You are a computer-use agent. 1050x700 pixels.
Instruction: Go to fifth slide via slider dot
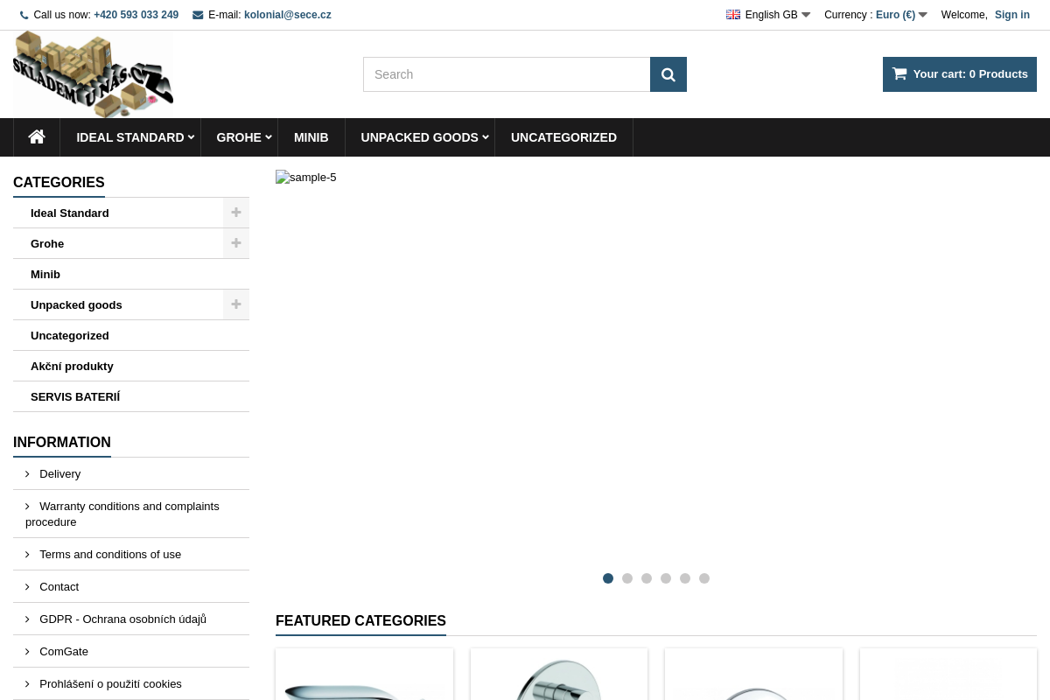click(x=685, y=578)
